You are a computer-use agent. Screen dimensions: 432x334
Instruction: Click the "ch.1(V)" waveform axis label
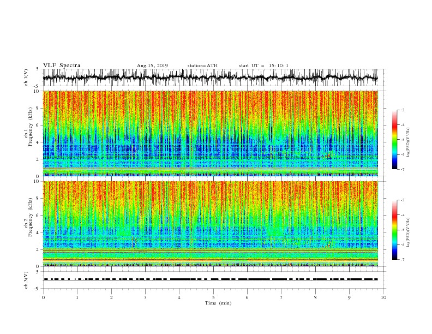(x=26, y=77)
